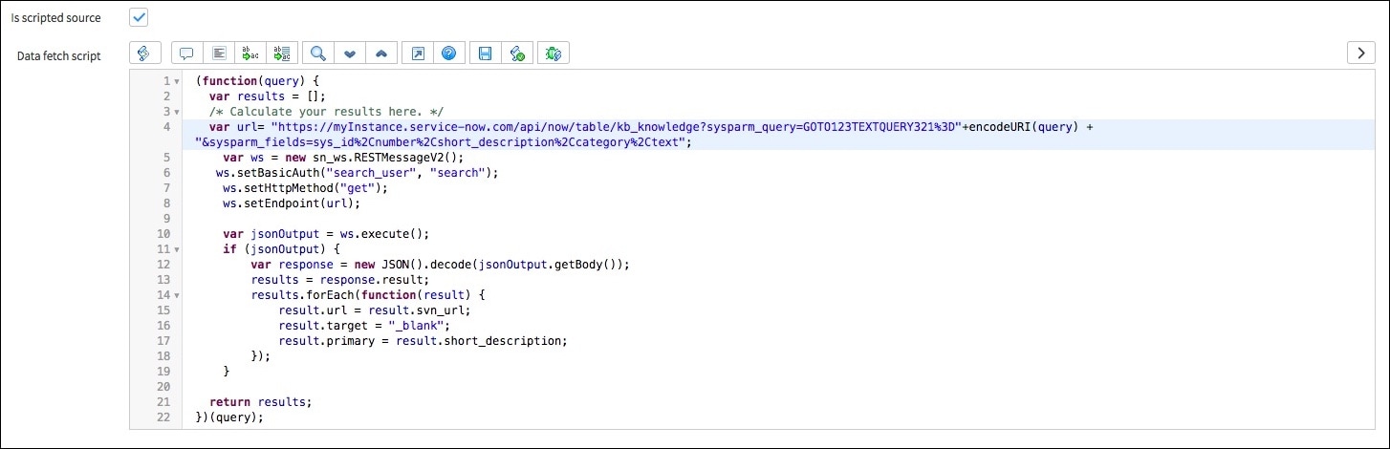Click the text 'results = response.result;'
Image resolution: width=1390 pixels, height=449 pixels.
(x=340, y=279)
